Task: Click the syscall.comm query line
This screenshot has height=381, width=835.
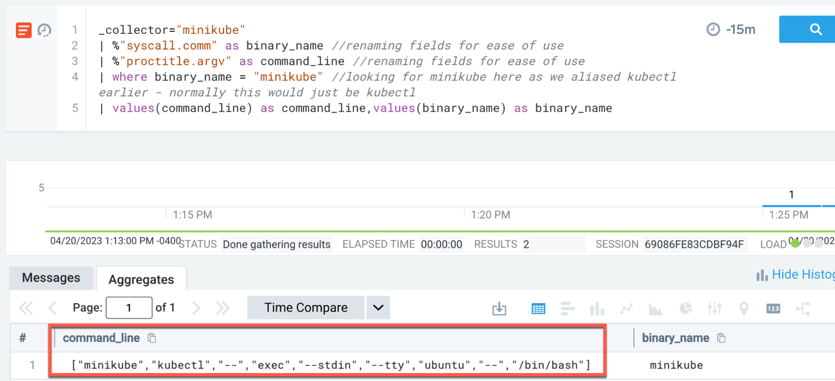Action: tap(332, 46)
